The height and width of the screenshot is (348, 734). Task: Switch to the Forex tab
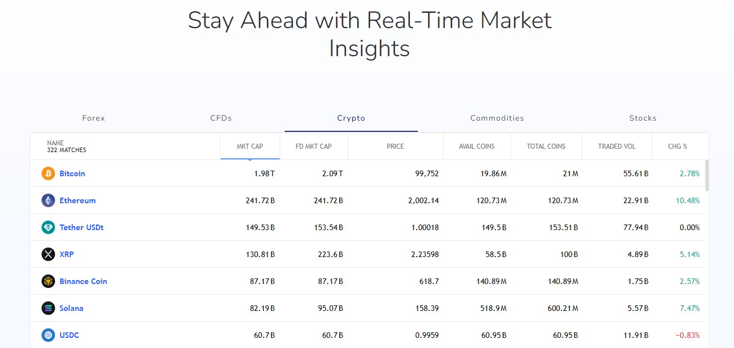94,118
